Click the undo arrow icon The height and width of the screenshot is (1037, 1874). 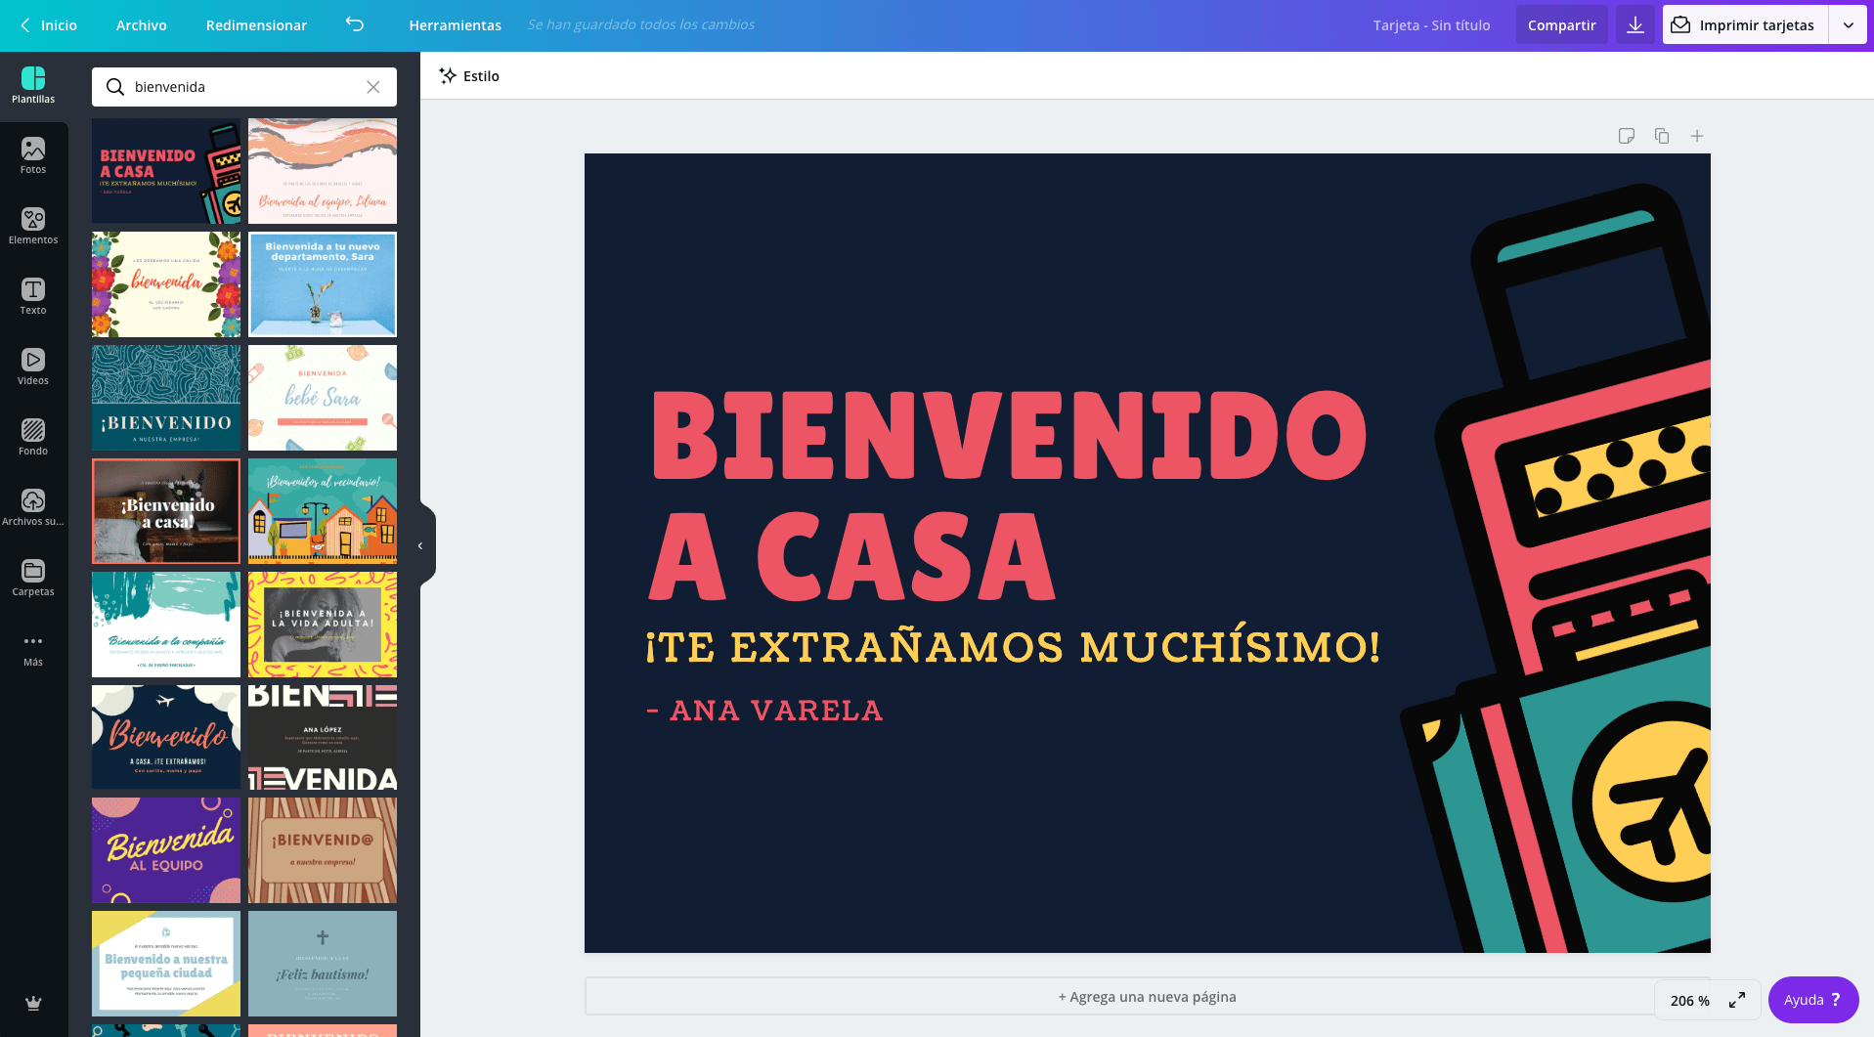pos(355,24)
